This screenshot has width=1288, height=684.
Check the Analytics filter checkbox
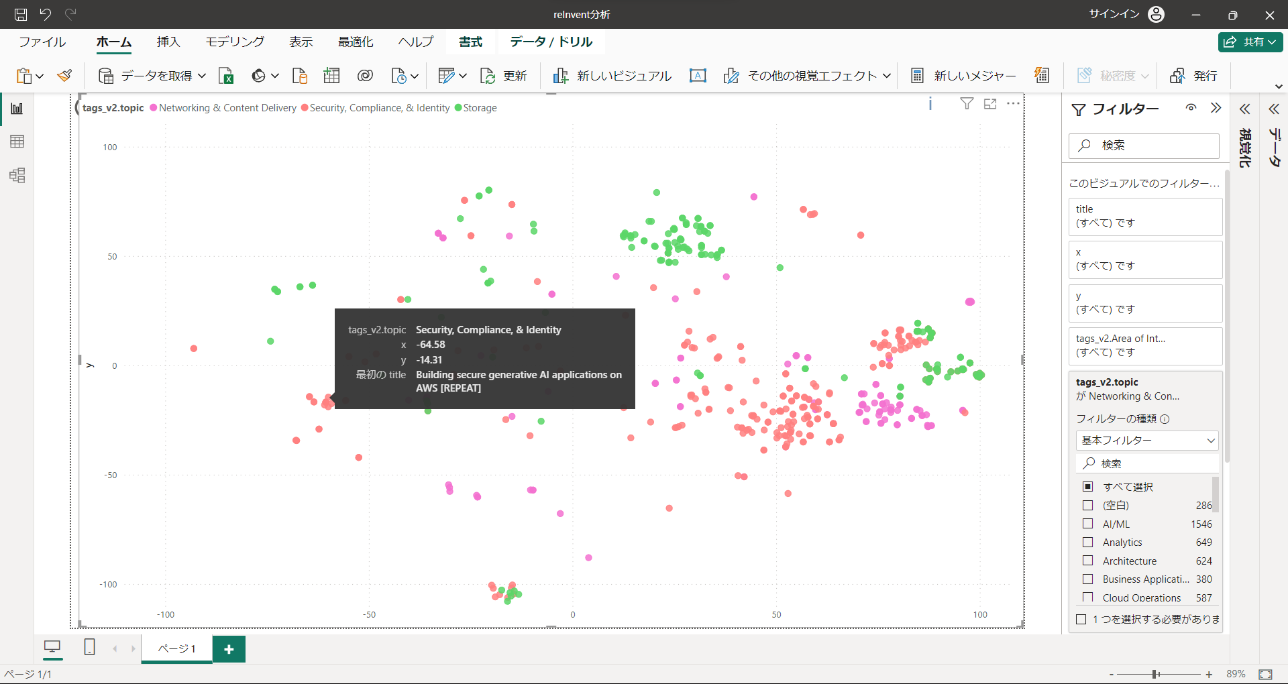pyautogui.click(x=1087, y=542)
